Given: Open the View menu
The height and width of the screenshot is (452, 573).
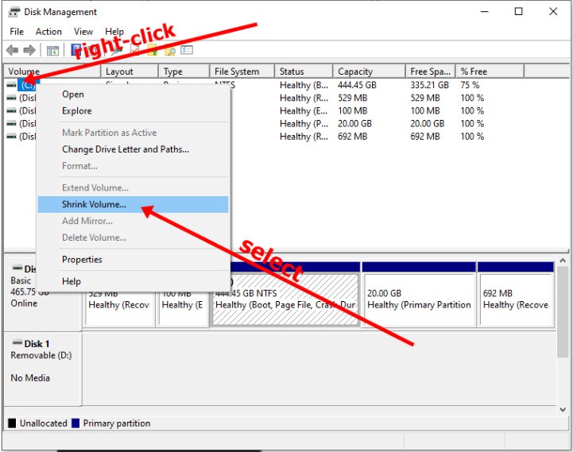Looking at the screenshot, I should [x=83, y=32].
